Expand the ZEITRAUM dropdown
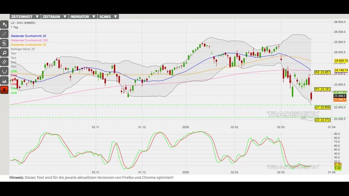Viewport: 349px width, 196px height. click(54, 17)
